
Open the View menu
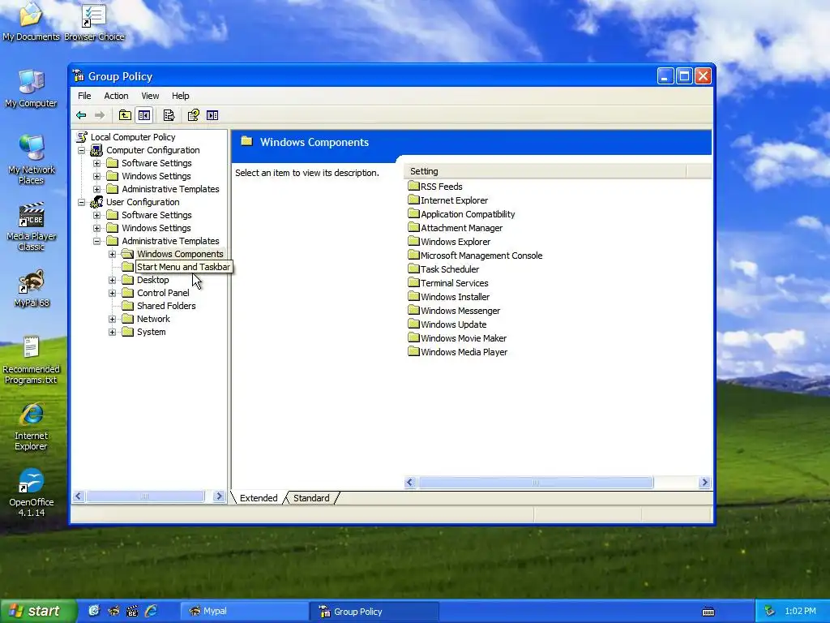tap(150, 96)
